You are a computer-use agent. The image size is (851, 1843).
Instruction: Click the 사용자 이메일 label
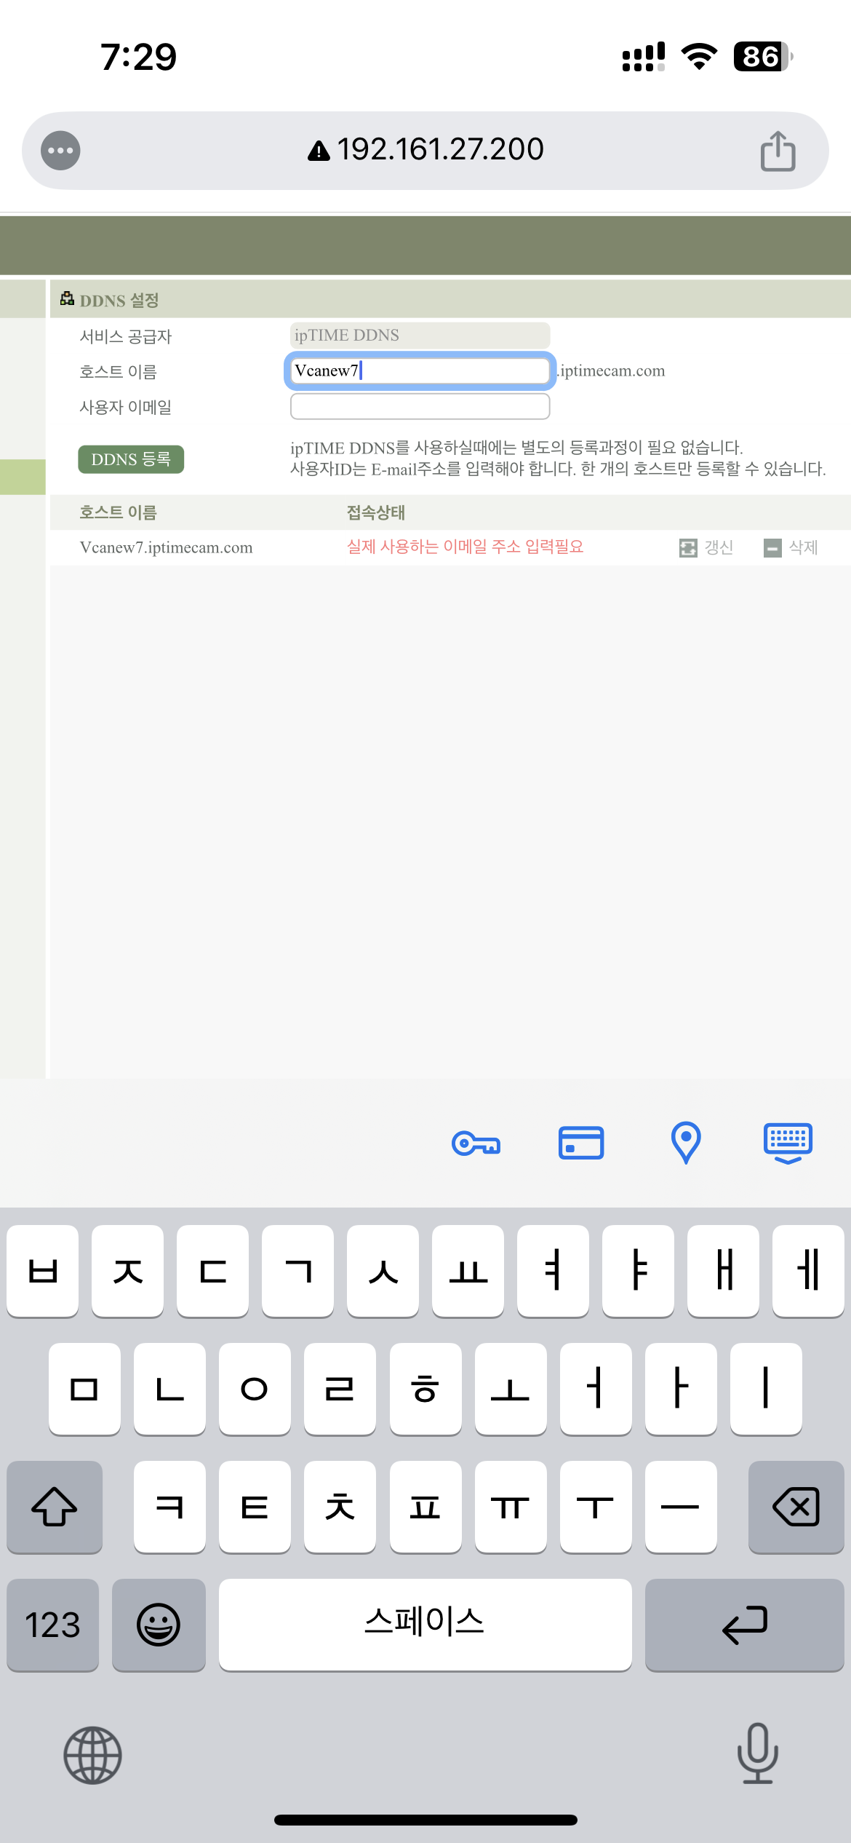pos(125,407)
